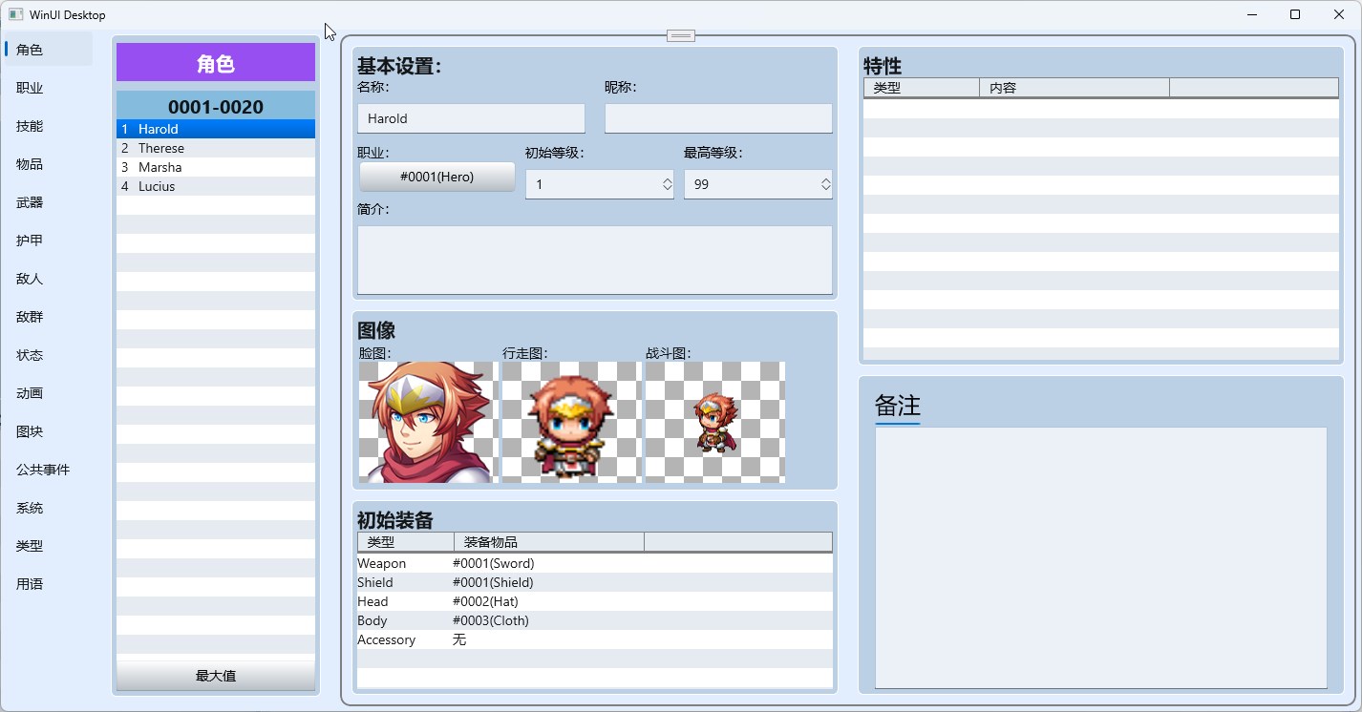
Task: Select 动画 in the sidebar
Action: (48, 393)
